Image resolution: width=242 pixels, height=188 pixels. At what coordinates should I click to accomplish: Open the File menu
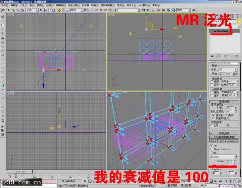(x=4, y=5)
